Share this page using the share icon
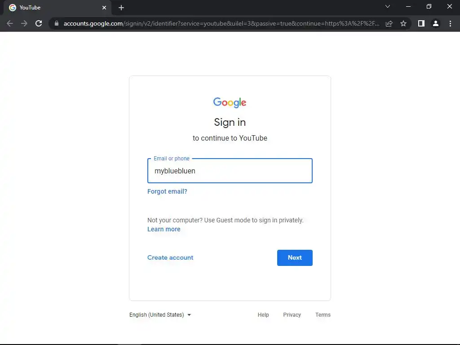The image size is (460, 345). click(389, 23)
